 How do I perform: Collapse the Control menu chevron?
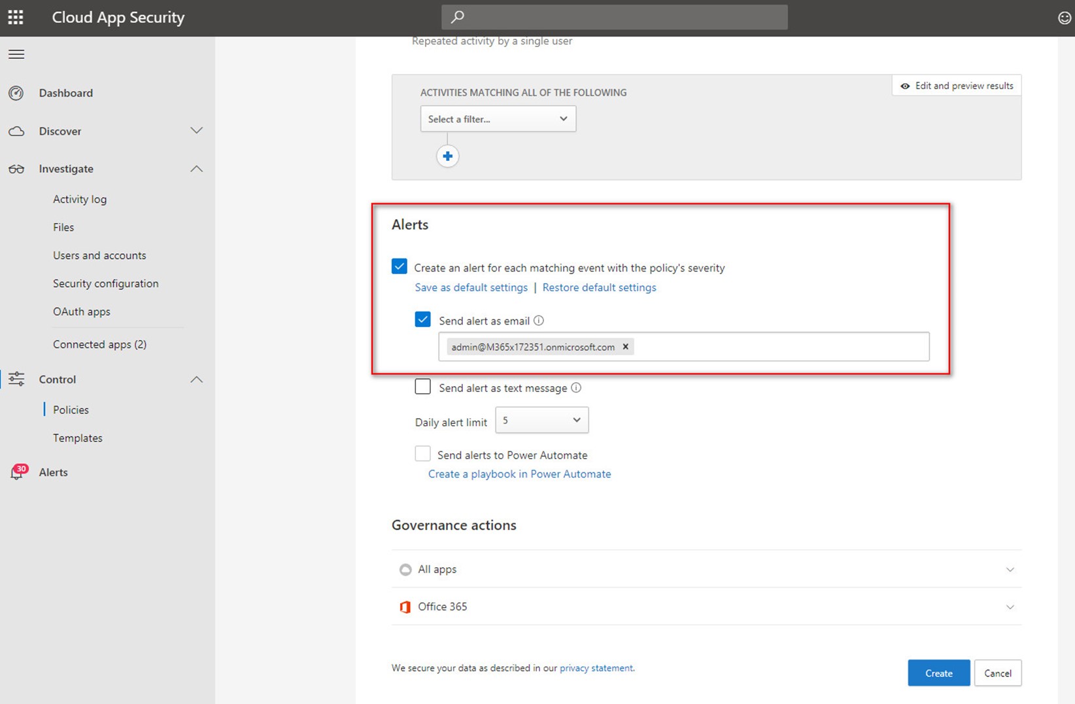point(196,379)
